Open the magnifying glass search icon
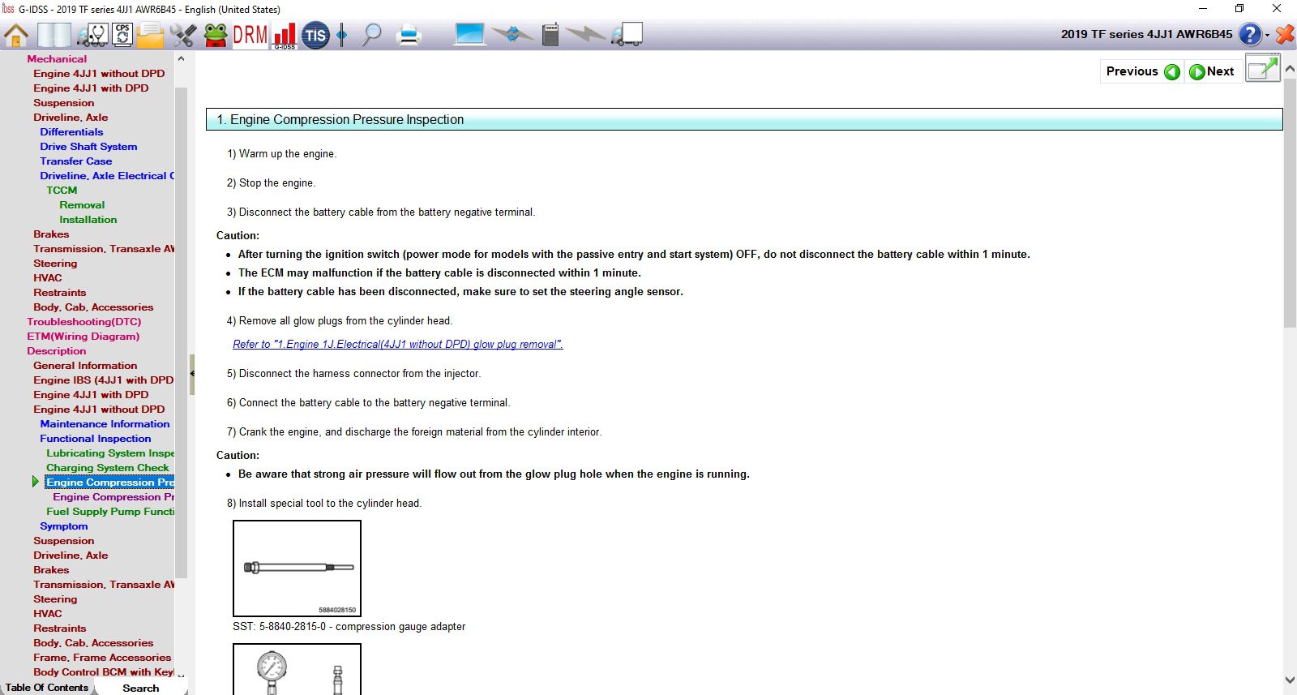Viewport: 1297px width, 695px height. 371,35
